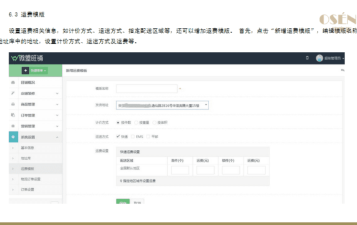Click the 计价方式 field label
This screenshot has height=225, width=357.
click(102, 122)
